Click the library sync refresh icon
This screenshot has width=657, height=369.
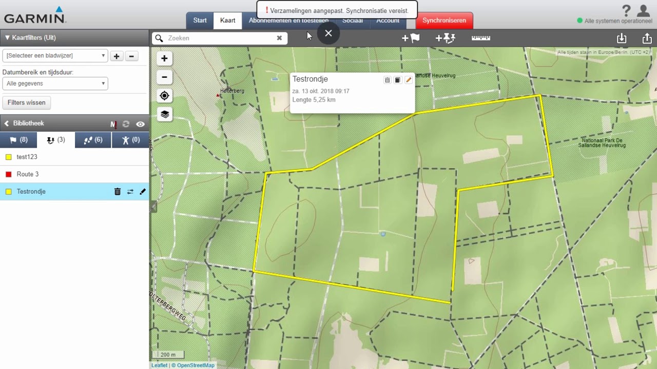coord(126,124)
